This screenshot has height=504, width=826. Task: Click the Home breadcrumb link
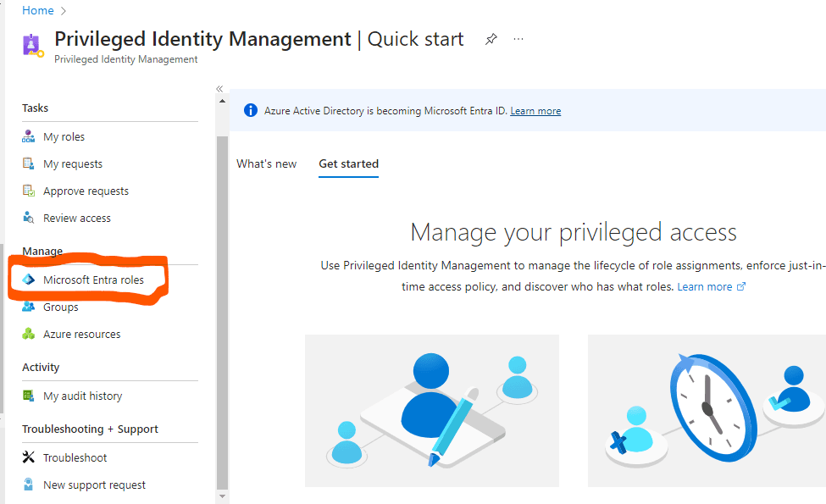click(37, 11)
